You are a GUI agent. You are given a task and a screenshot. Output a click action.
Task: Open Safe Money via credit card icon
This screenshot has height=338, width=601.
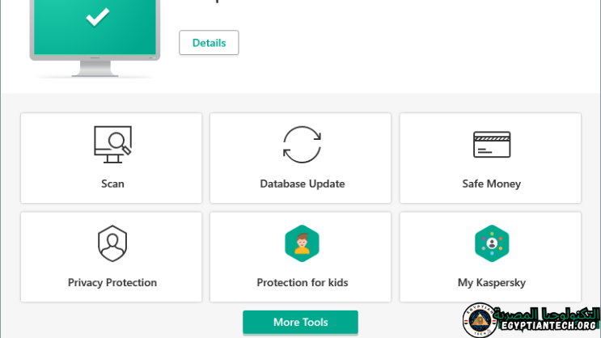coord(492,145)
